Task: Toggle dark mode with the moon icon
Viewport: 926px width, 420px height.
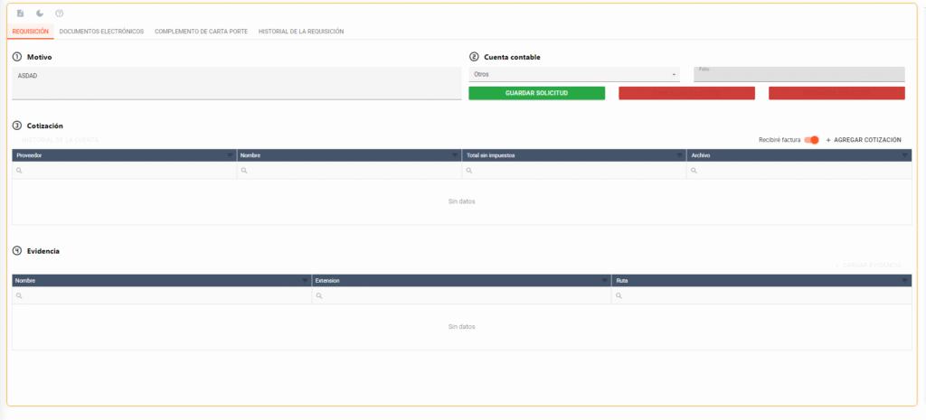Action: click(x=40, y=14)
